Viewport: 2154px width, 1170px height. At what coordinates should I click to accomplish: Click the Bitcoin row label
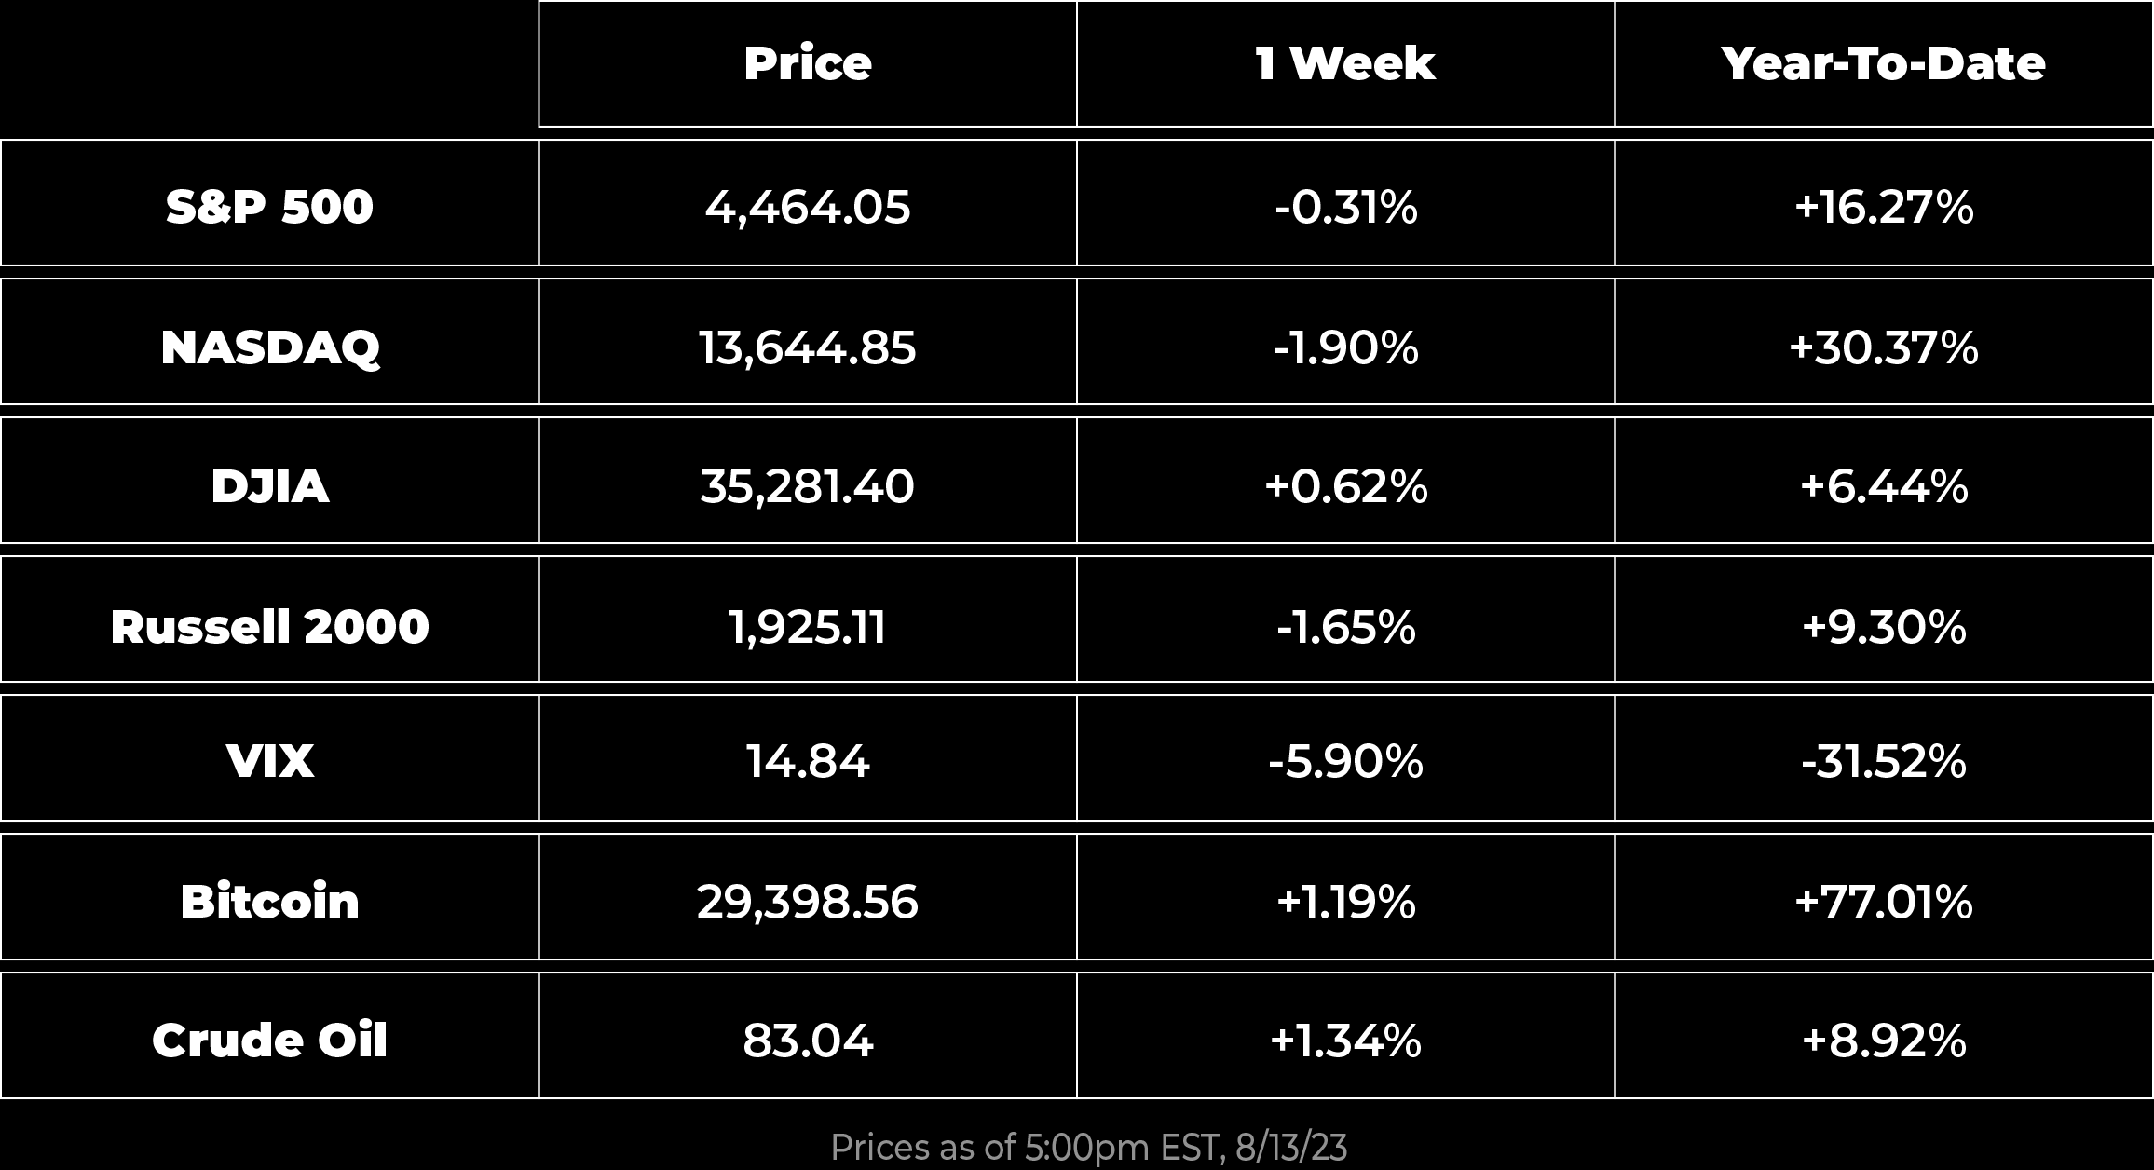pos(269,902)
